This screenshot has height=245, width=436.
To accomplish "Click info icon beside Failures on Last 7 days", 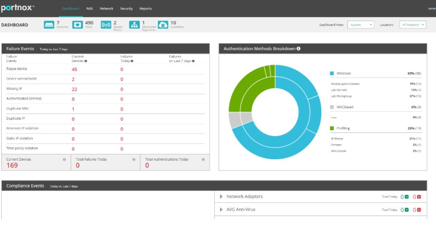I will (193, 61).
